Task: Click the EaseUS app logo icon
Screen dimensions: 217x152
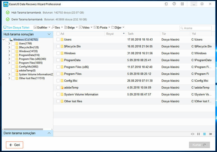Action: 6,4
